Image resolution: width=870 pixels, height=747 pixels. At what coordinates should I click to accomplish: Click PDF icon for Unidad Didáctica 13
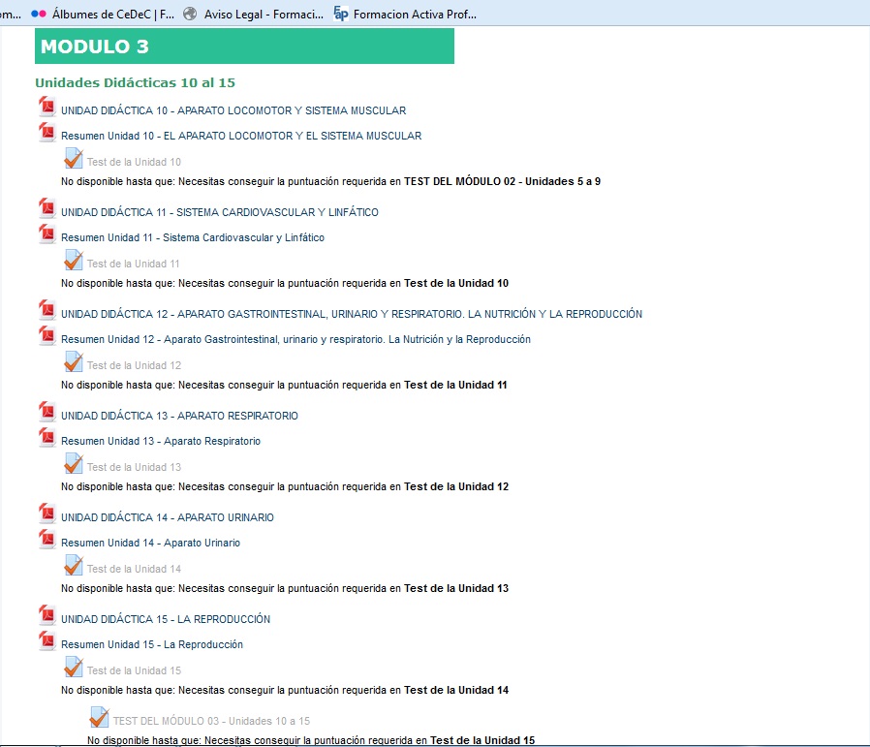pyautogui.click(x=47, y=413)
